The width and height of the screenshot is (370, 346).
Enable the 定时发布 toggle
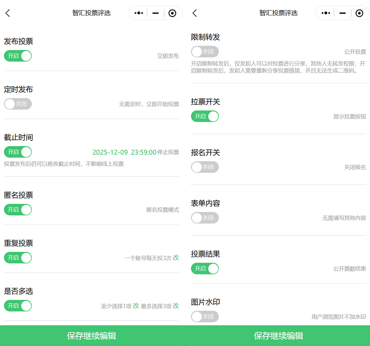pos(18,104)
